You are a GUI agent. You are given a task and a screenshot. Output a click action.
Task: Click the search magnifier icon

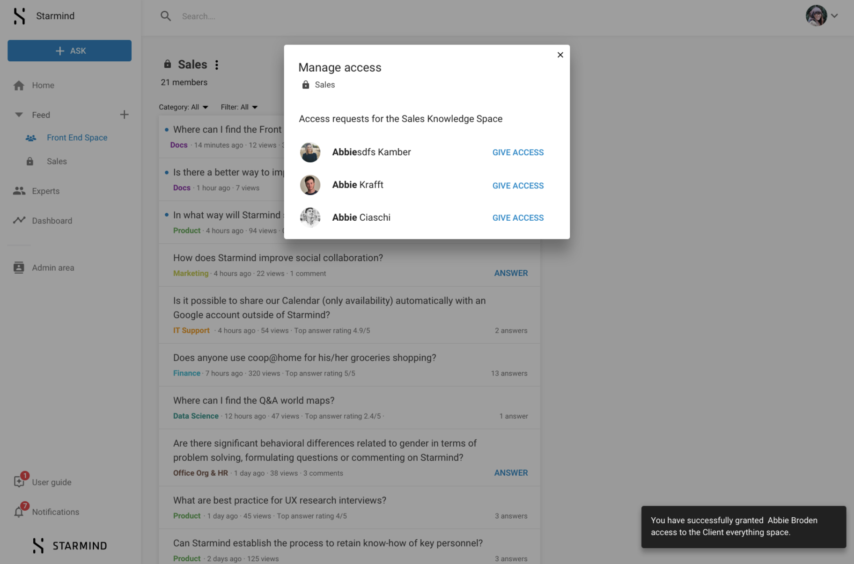166,16
